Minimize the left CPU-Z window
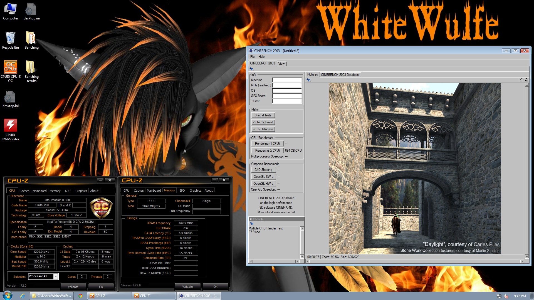The width and height of the screenshot is (534, 300). click(x=100, y=180)
